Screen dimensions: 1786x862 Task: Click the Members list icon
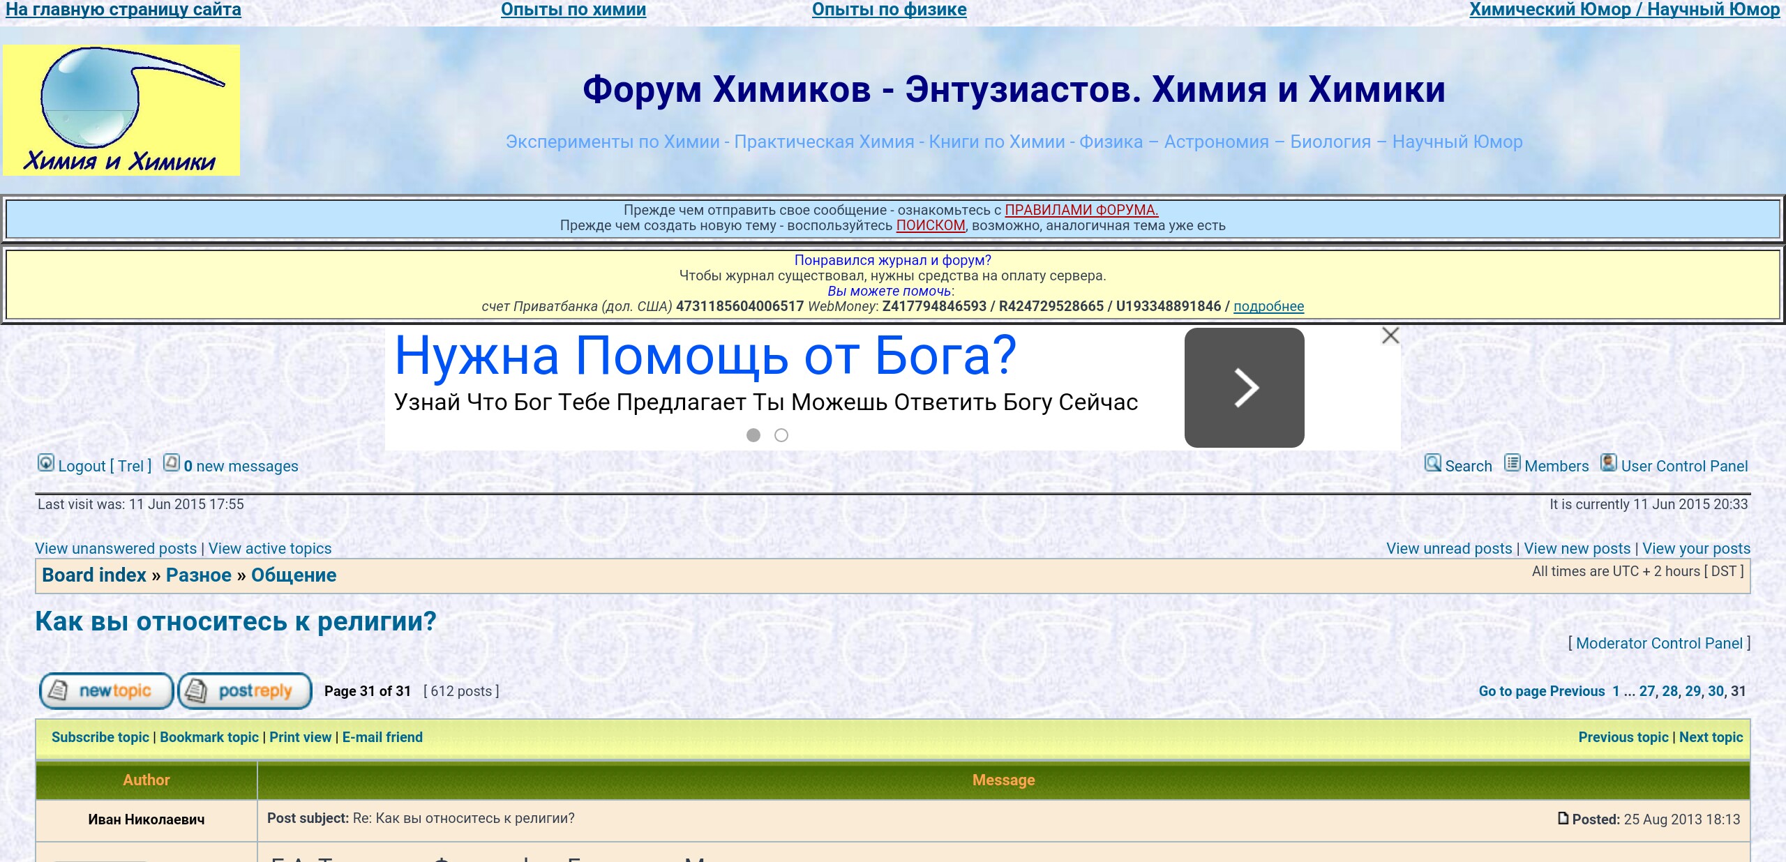tap(1512, 463)
